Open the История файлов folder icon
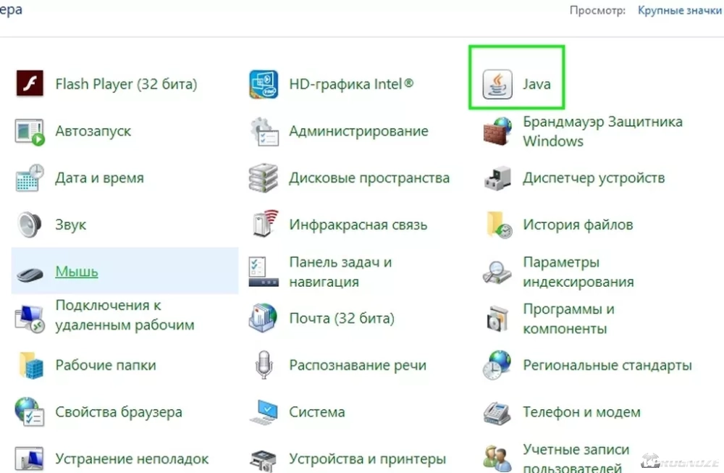The height and width of the screenshot is (473, 724). (x=497, y=225)
